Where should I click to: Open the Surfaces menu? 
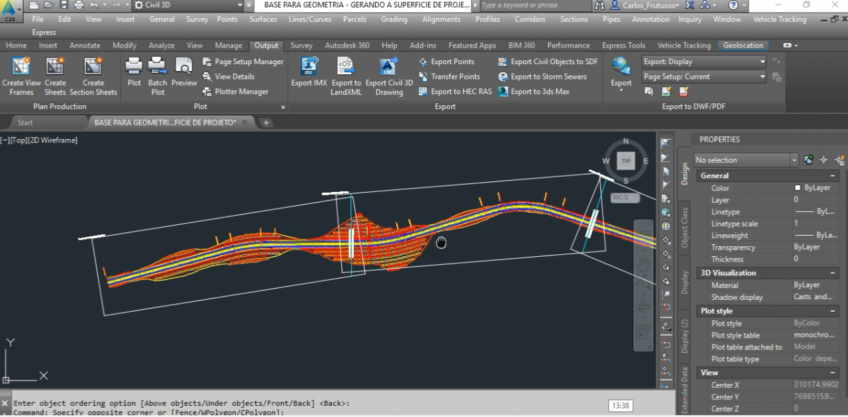[263, 19]
